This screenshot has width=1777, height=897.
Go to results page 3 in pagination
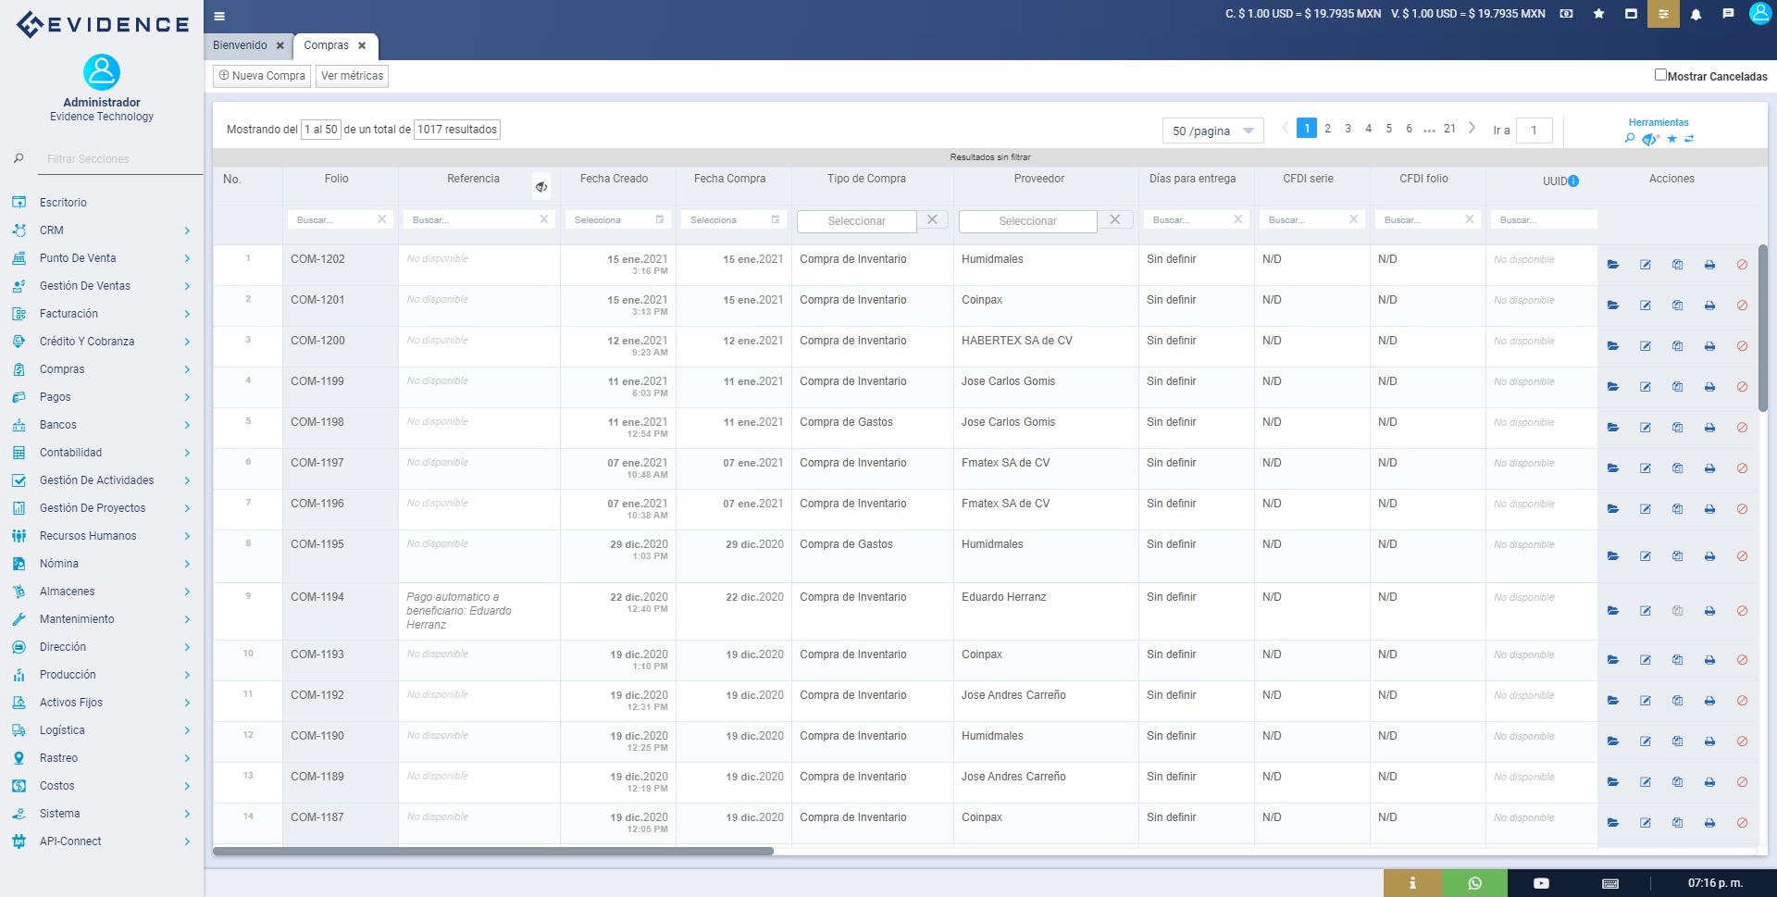[1348, 129]
